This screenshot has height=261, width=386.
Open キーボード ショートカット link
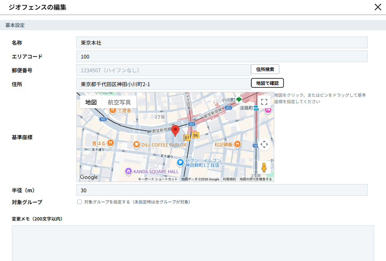[x=158, y=179]
